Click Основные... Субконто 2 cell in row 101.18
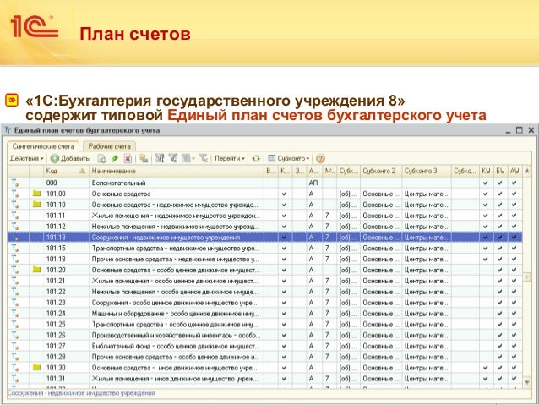The width and height of the screenshot is (539, 405). pos(381,259)
